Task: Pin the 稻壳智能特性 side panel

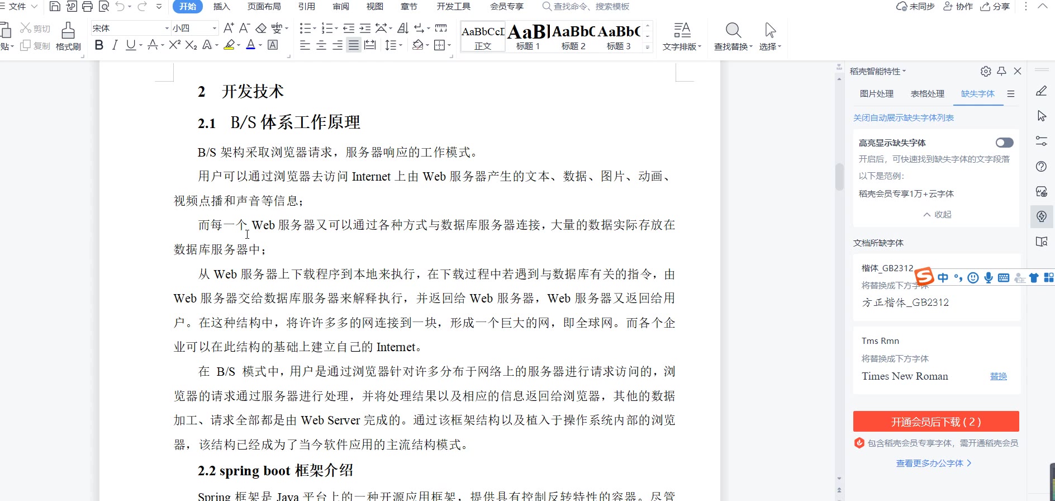Action: [x=1001, y=71]
